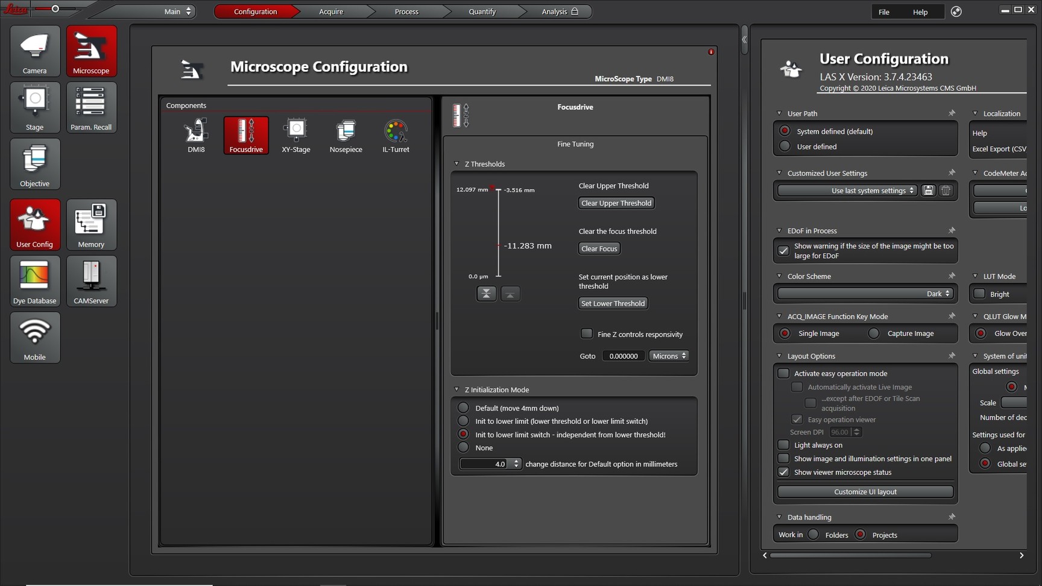This screenshot has height=586, width=1042.
Task: Click the XY-Stage component icon
Action: (x=295, y=135)
